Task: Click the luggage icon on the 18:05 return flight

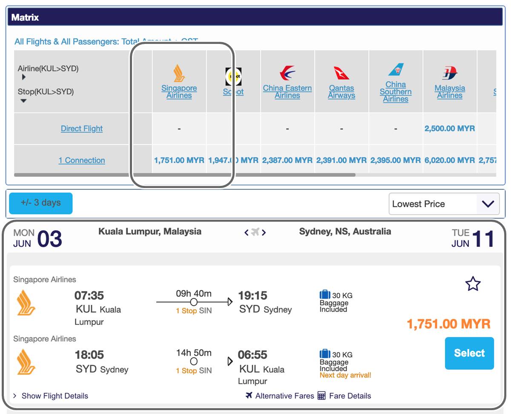Action: click(x=325, y=354)
